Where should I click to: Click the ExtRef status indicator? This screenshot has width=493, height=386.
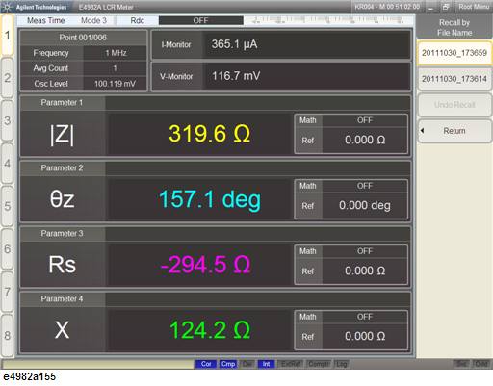[x=291, y=364]
